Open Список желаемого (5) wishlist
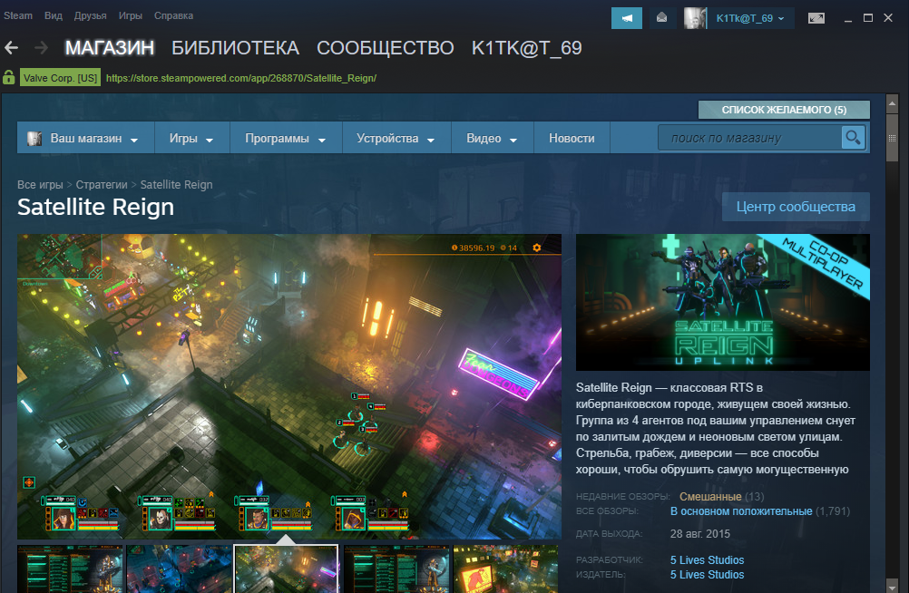The image size is (909, 593). tap(784, 110)
